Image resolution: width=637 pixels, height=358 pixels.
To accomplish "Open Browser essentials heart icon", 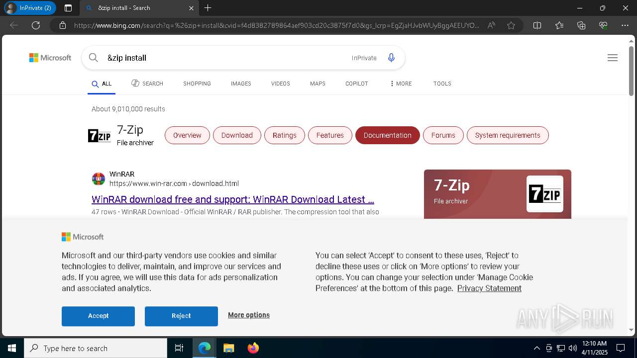I will point(603,25).
